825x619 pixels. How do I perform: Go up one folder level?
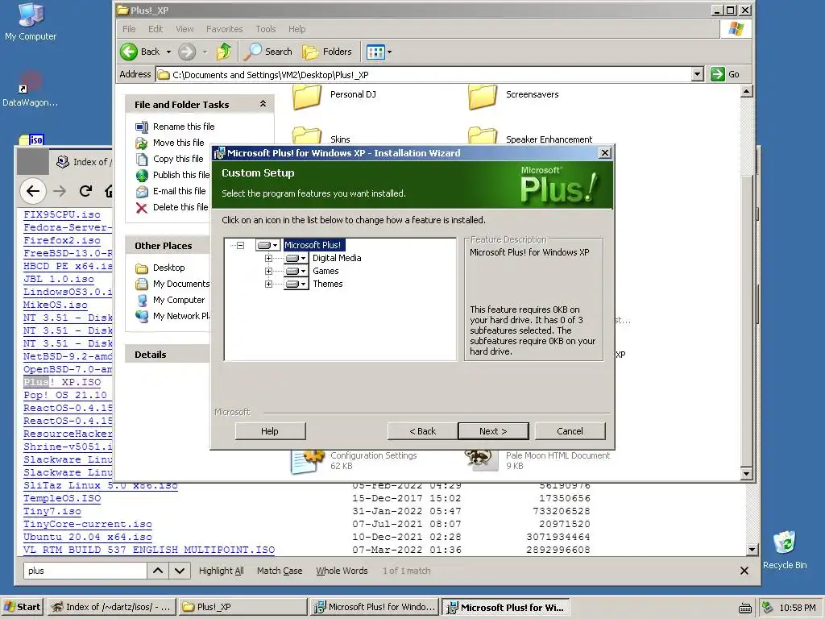224,52
